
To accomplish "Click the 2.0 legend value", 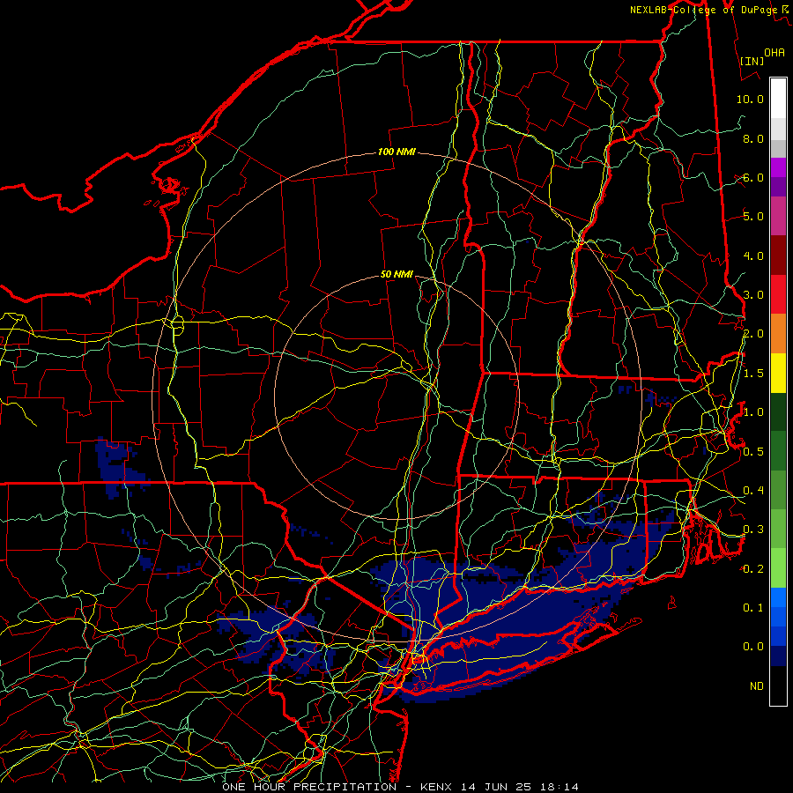I will pos(753,334).
